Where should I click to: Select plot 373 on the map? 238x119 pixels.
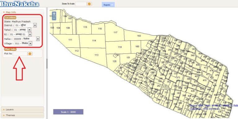178,78
